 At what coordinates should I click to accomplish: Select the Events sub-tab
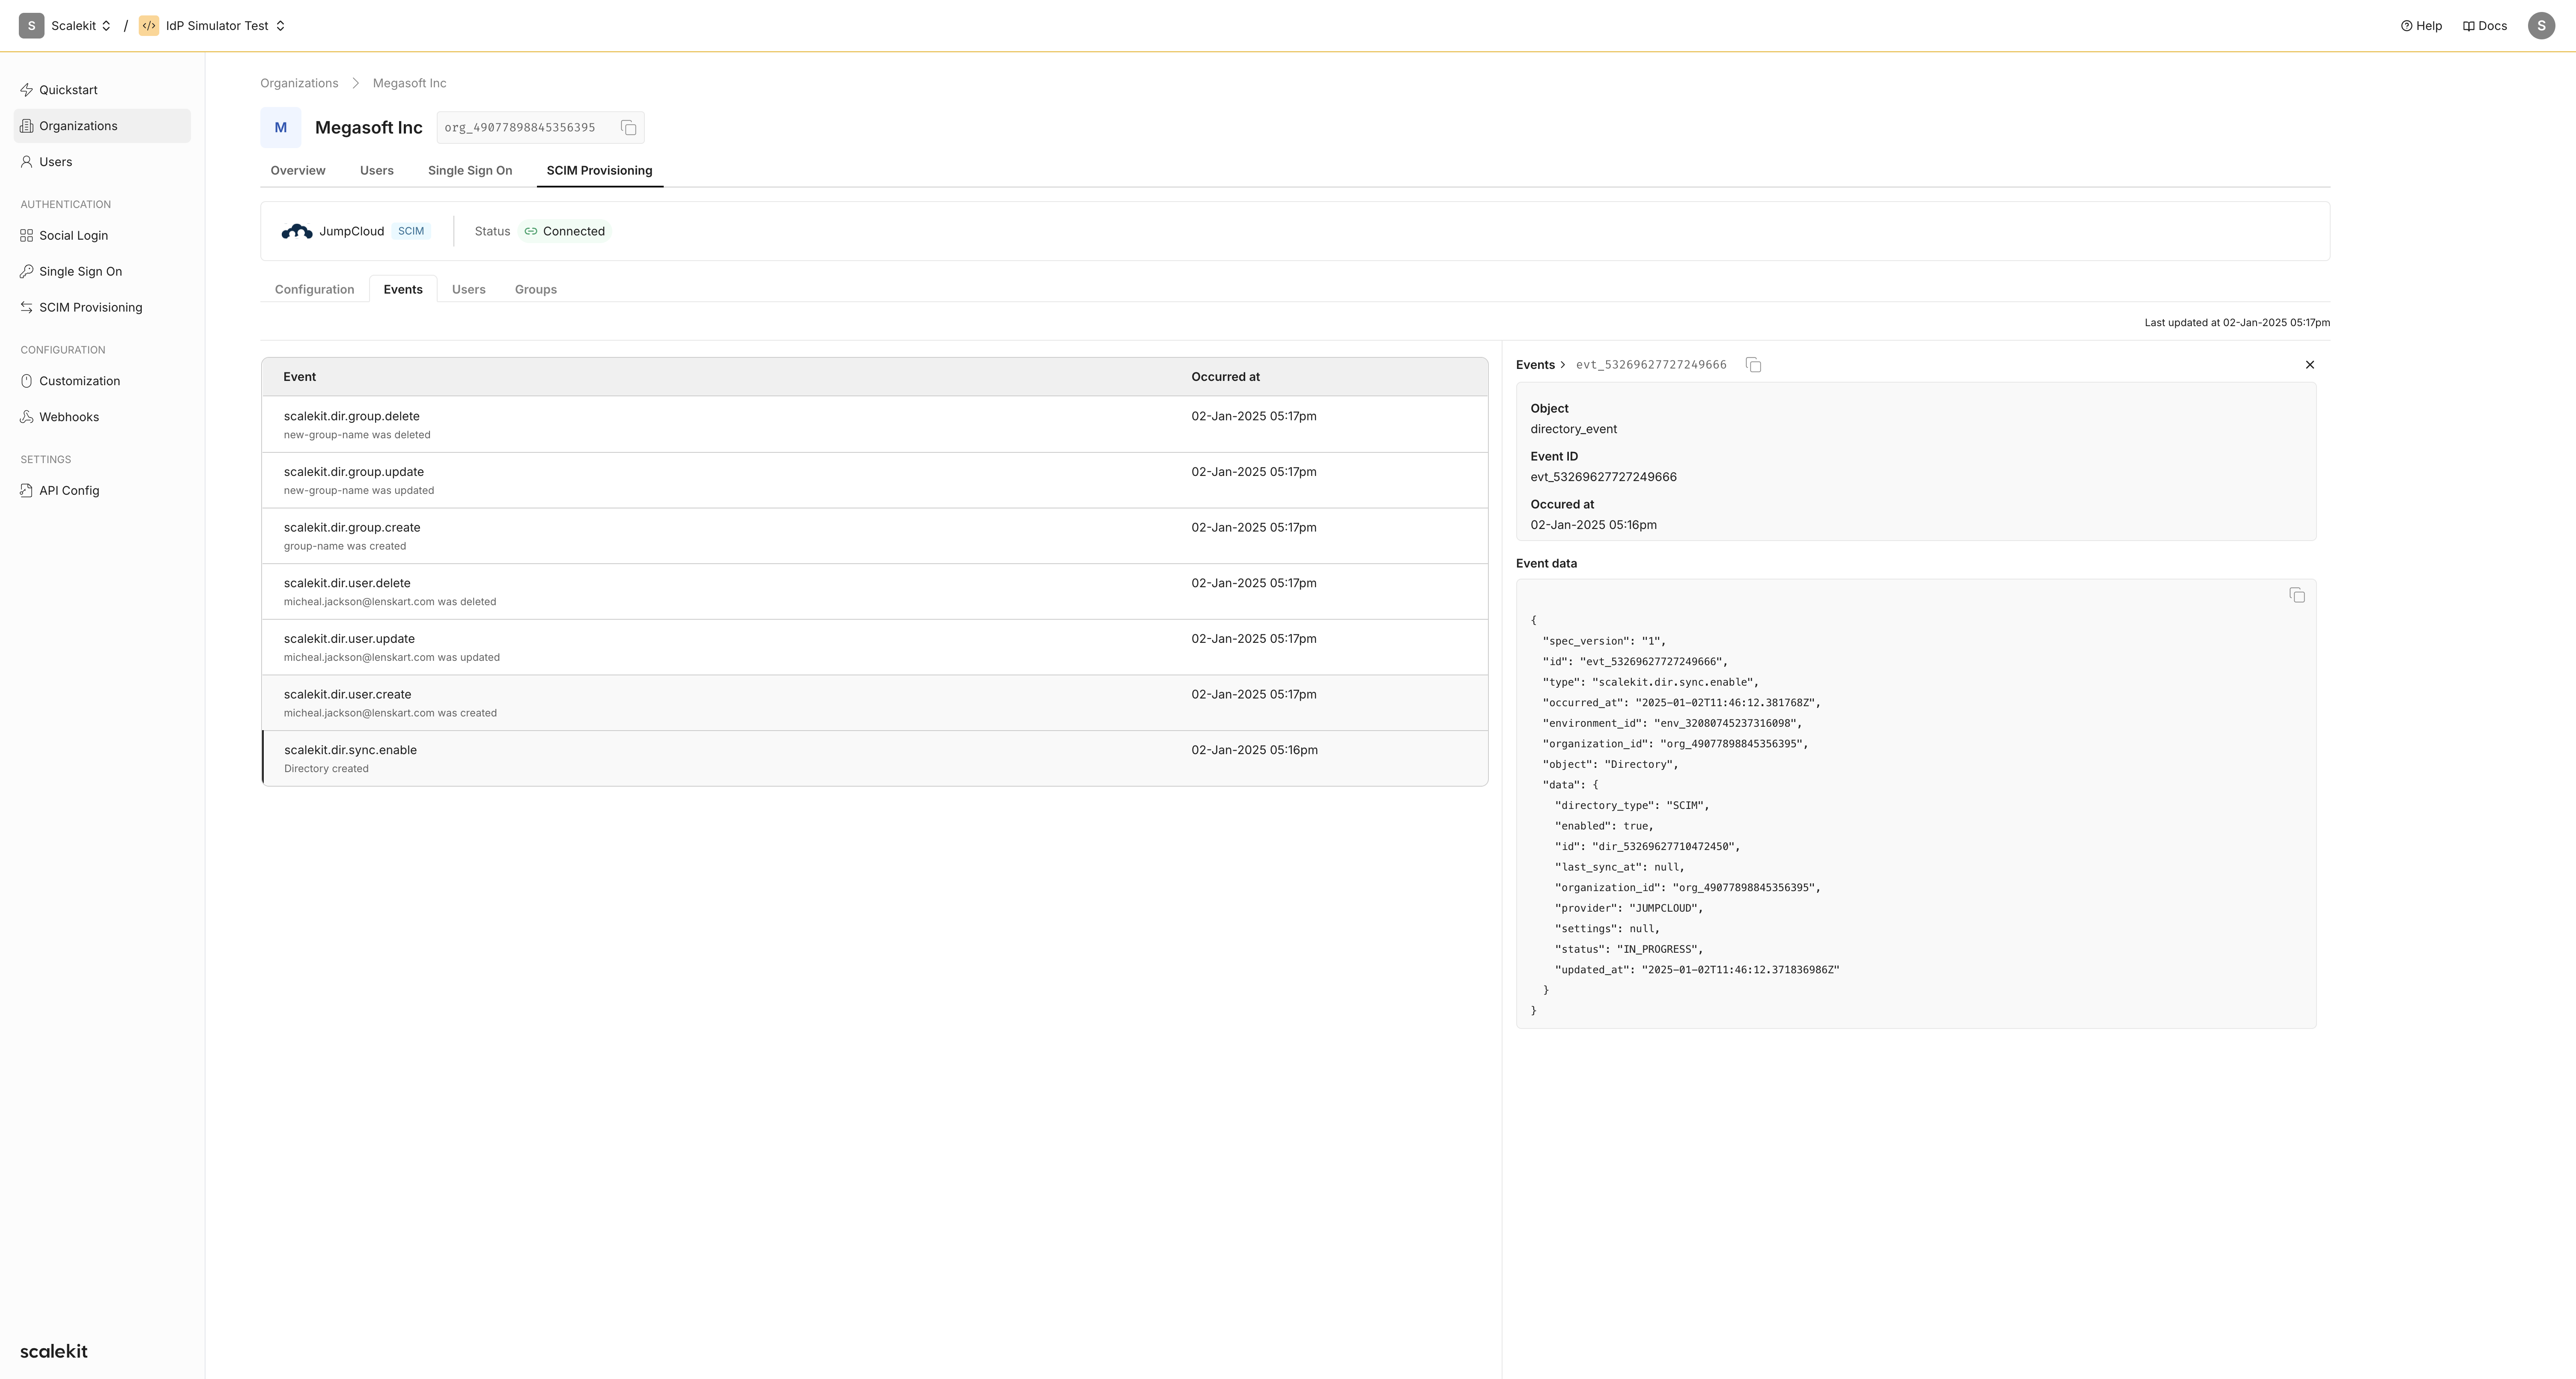click(403, 290)
